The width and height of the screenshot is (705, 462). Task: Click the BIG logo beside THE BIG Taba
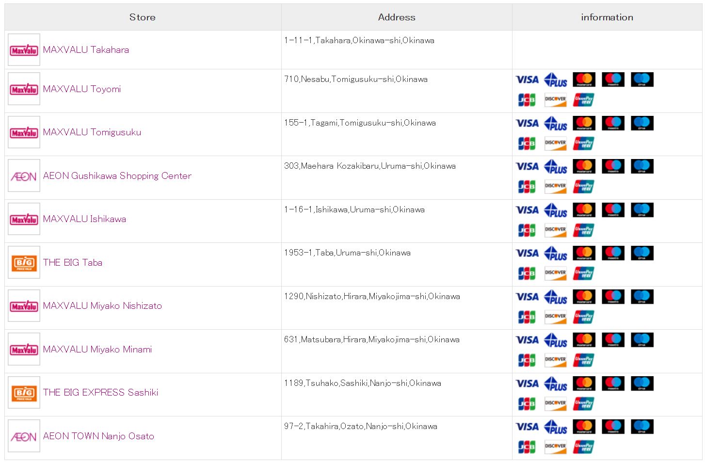tap(24, 262)
